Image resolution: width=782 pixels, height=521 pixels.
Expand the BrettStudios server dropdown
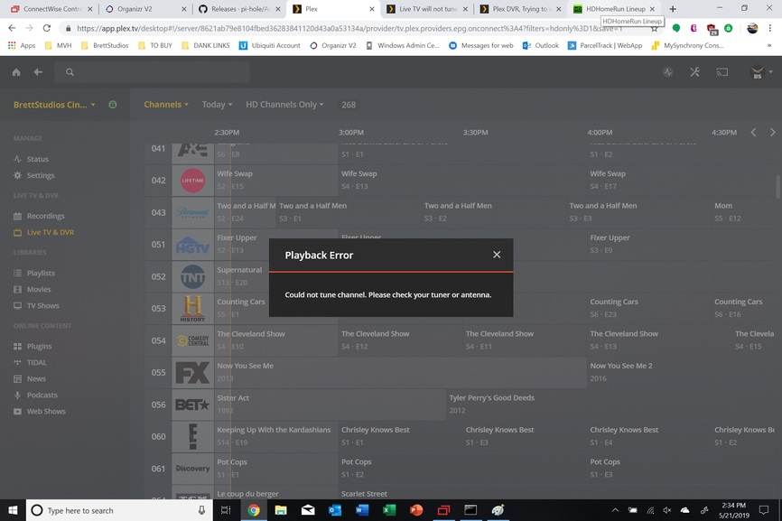click(54, 105)
